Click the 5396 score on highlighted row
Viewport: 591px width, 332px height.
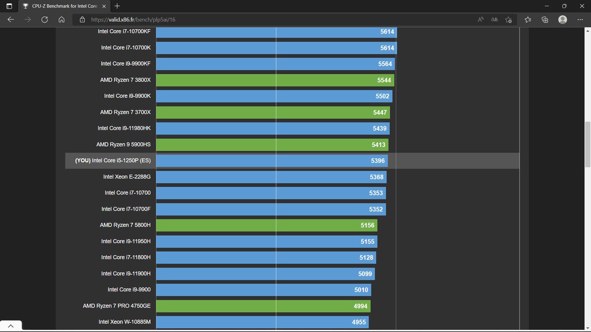click(378, 161)
